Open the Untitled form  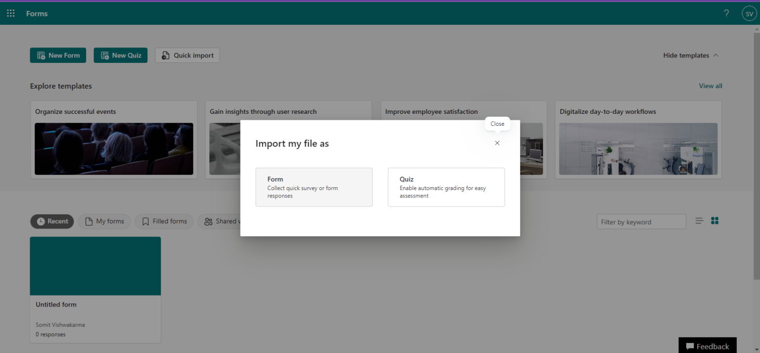tap(95, 266)
